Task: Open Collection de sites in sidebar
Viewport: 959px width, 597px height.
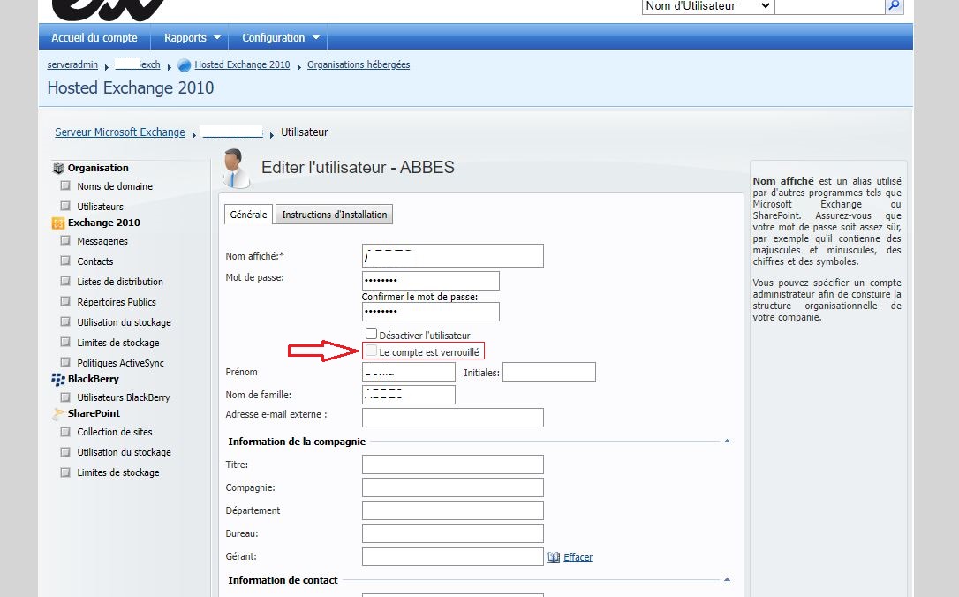Action: (115, 432)
